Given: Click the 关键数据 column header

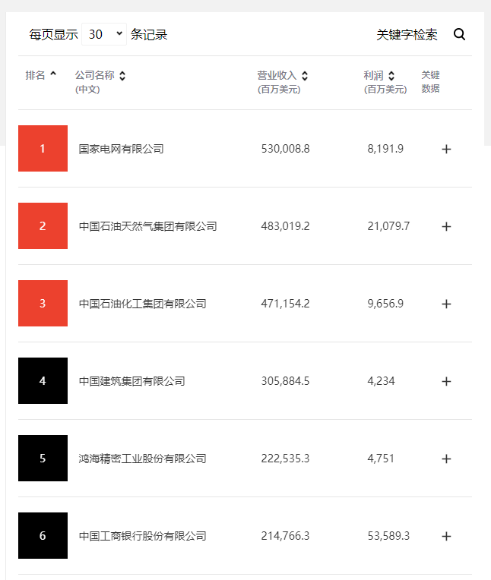Looking at the screenshot, I should pyautogui.click(x=430, y=82).
